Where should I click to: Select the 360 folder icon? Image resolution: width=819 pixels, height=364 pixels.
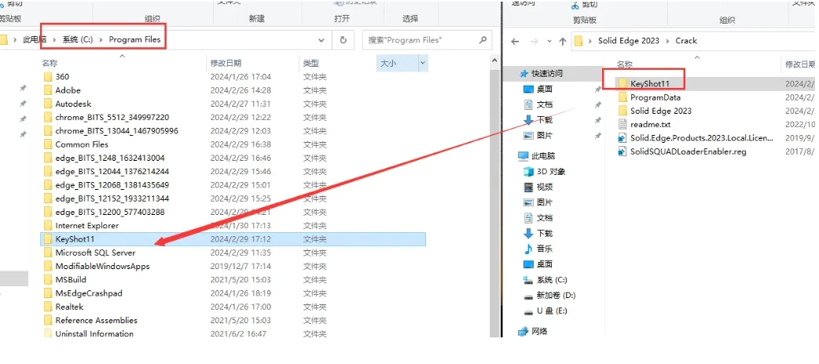tap(47, 77)
